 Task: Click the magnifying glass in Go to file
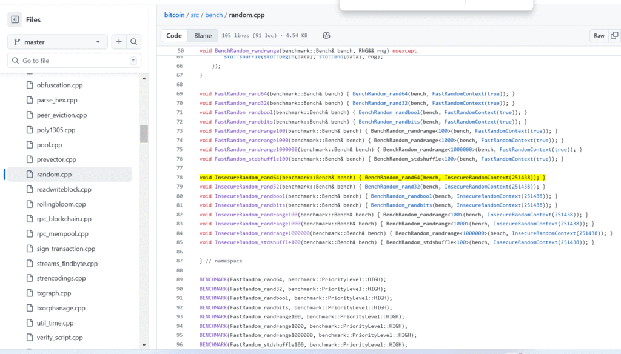16,61
